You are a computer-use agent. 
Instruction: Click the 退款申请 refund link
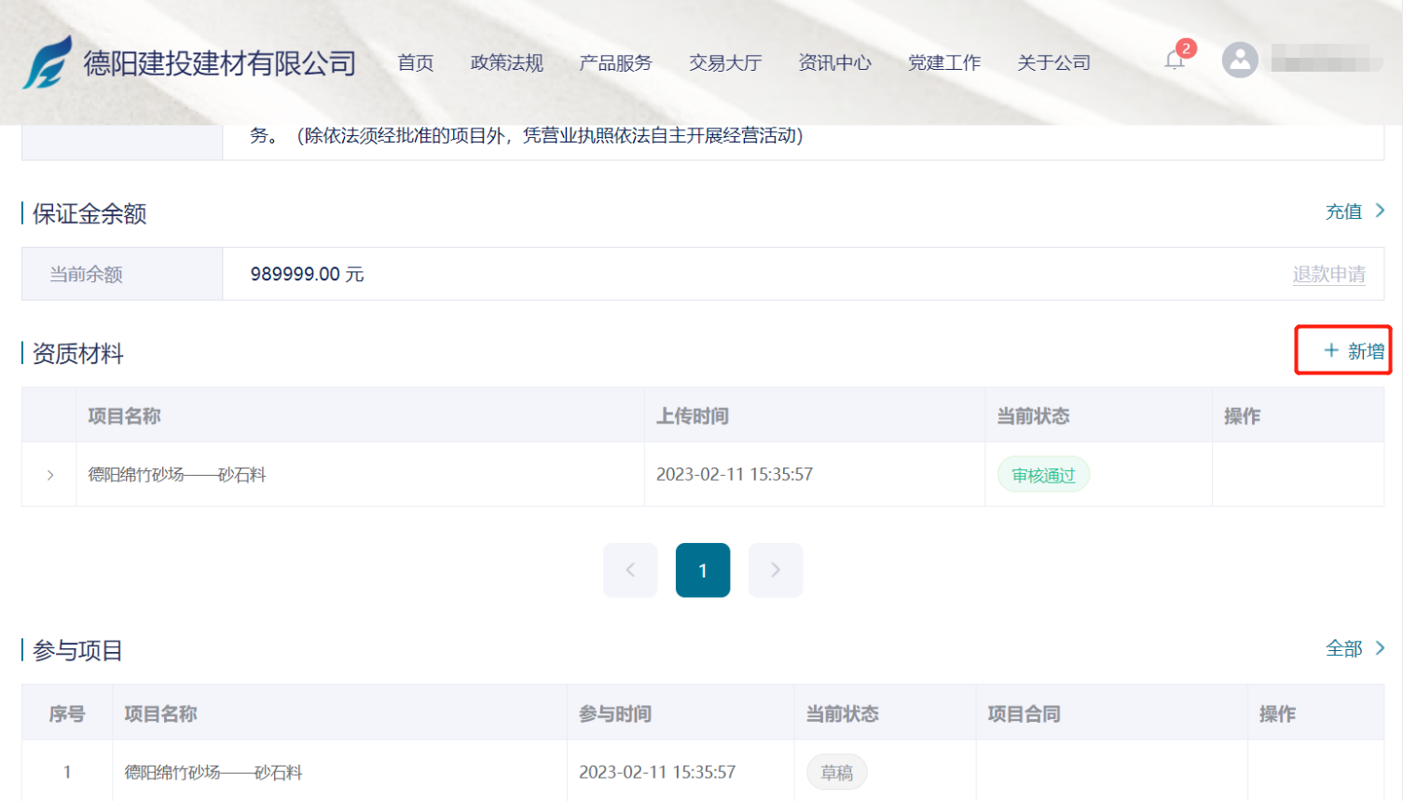1328,274
